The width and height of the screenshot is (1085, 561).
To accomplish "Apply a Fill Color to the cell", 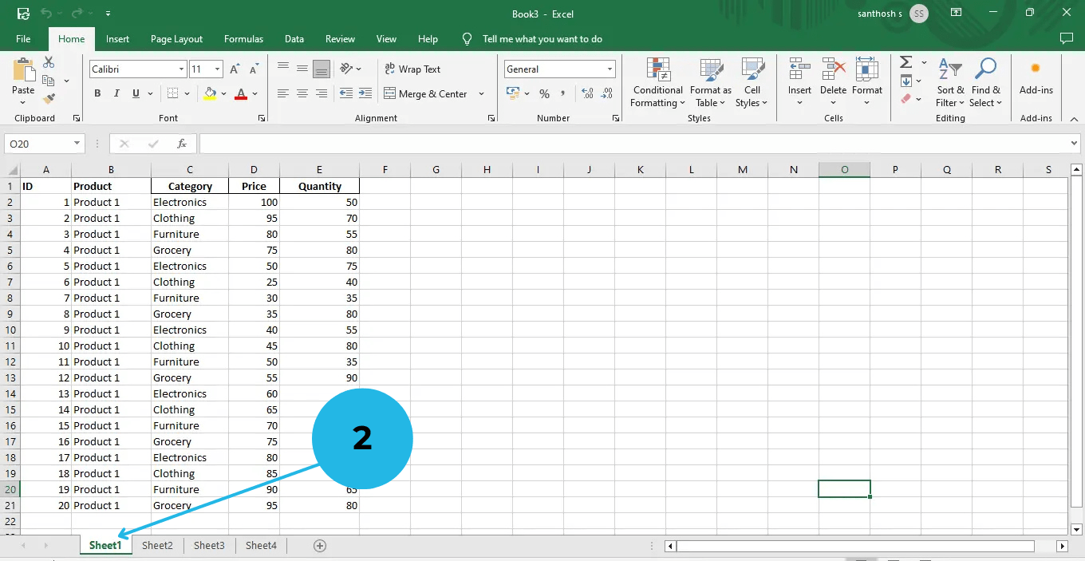I will tap(211, 93).
